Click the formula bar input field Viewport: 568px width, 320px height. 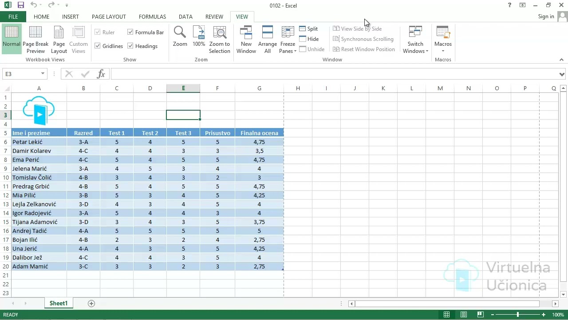[x=335, y=74]
